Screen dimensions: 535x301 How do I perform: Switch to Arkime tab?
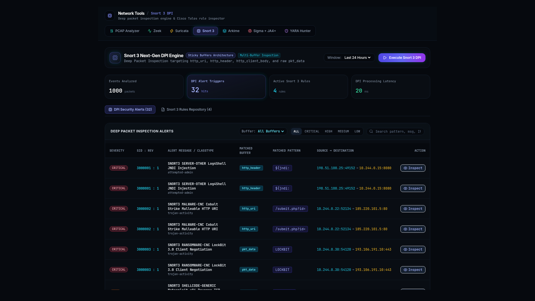coord(231,31)
